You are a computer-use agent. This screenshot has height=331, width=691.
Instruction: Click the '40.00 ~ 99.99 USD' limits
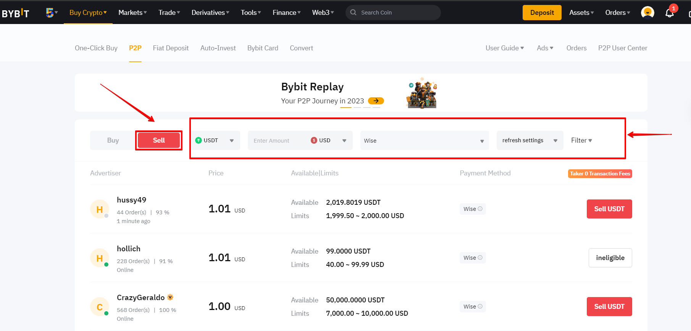pos(355,265)
